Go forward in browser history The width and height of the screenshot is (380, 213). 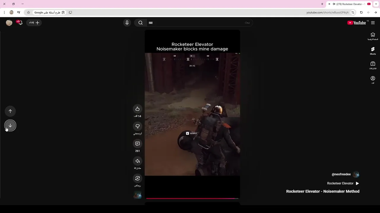pos(368,12)
